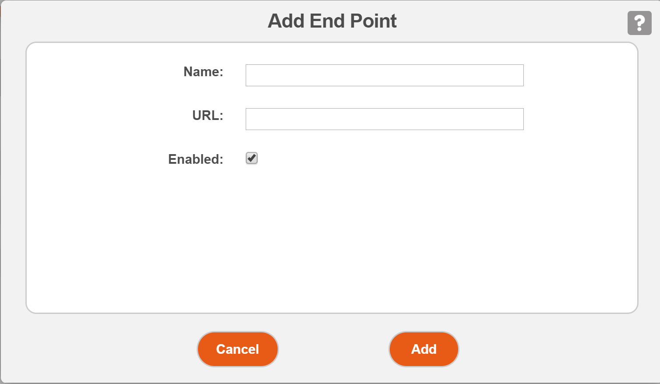Click the text box next to Name
Image resolution: width=660 pixels, height=384 pixels.
pyautogui.click(x=384, y=75)
